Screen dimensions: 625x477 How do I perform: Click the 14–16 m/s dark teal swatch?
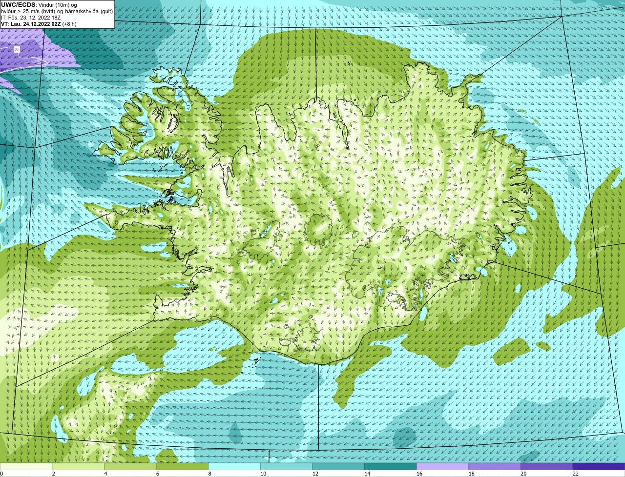tap(390, 466)
